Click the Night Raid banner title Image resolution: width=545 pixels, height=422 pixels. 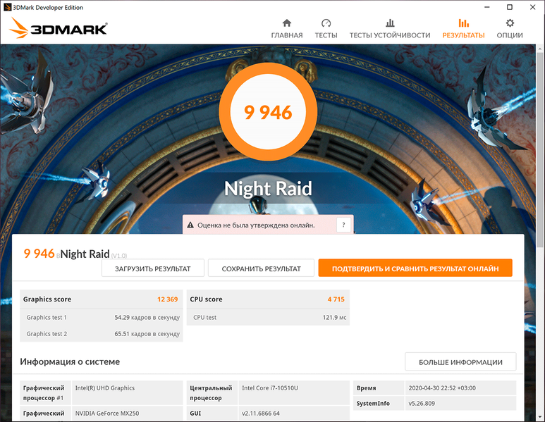(268, 189)
